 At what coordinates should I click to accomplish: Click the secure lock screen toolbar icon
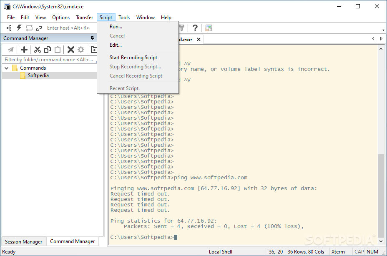click(x=209, y=28)
